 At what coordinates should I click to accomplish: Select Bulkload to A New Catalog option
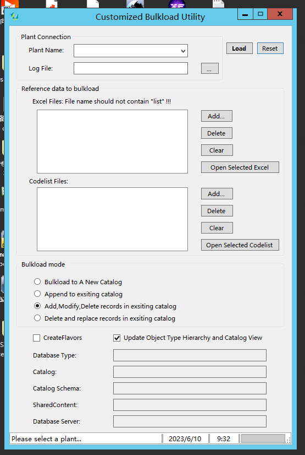(x=37, y=282)
